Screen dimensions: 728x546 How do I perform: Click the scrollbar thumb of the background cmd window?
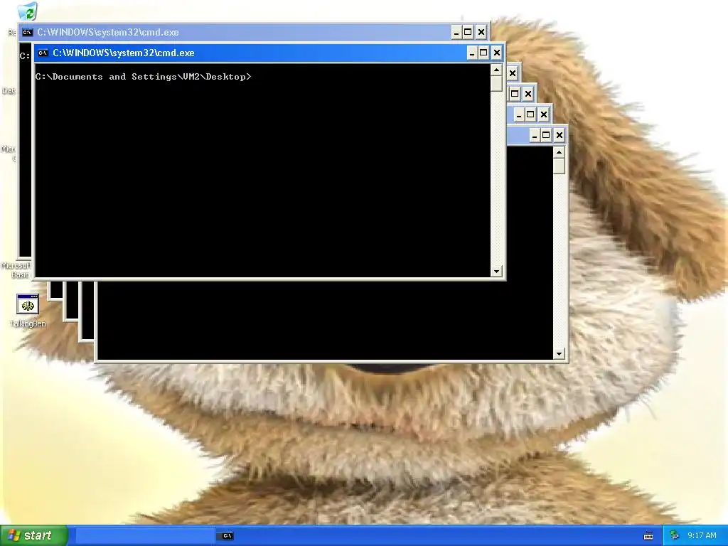[x=559, y=166]
